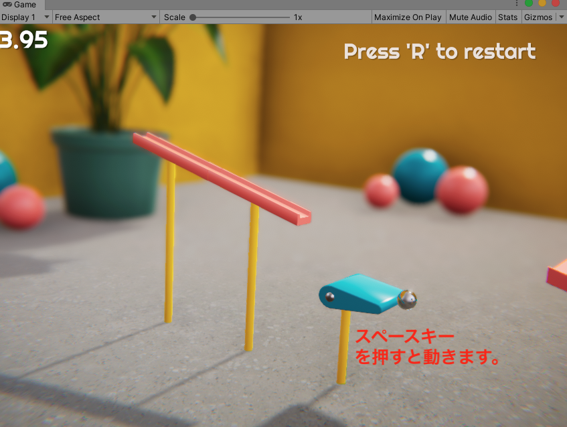The width and height of the screenshot is (567, 427).
Task: Toggle the Mute Audio option
Action: pyautogui.click(x=470, y=17)
